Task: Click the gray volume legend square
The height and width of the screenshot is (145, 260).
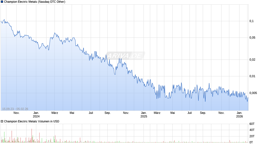Action: click(2, 121)
